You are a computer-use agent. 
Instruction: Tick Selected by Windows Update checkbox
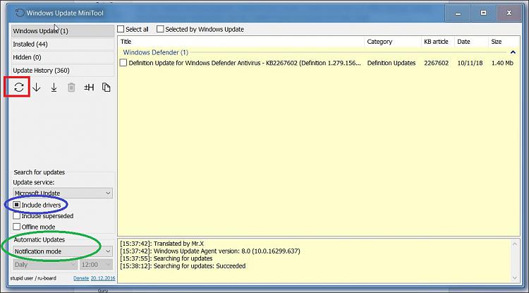point(160,30)
